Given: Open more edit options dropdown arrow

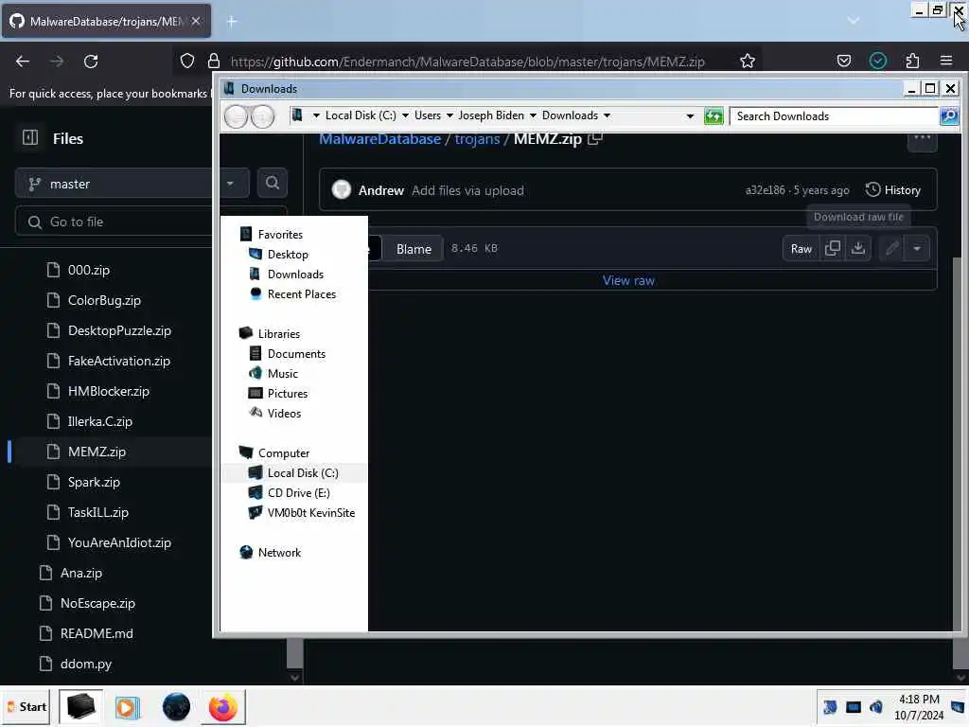Looking at the screenshot, I should 917,249.
